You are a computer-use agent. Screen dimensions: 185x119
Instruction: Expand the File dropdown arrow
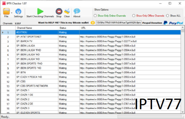tap(12, 13)
